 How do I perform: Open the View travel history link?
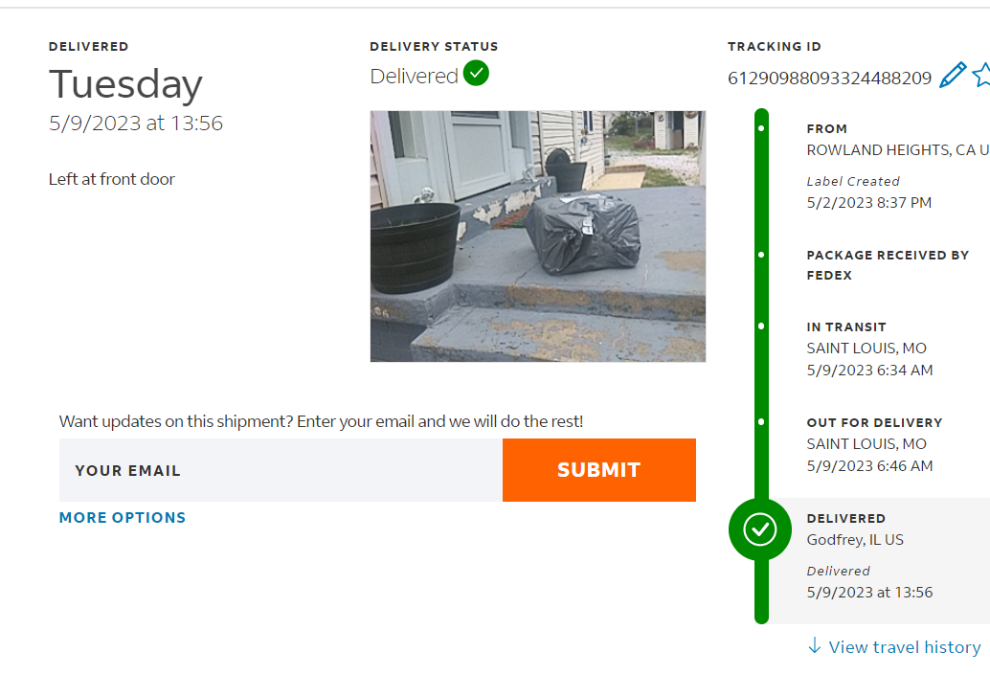(x=904, y=647)
